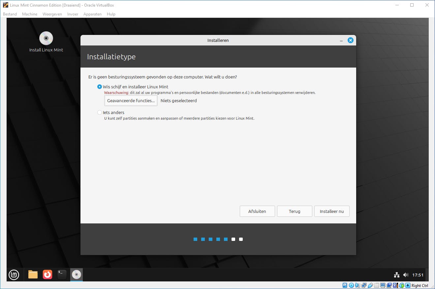Click the 'U kunt zelf partities aanmaken' description
Viewport: 435px width, 289px height.
[x=179, y=118]
